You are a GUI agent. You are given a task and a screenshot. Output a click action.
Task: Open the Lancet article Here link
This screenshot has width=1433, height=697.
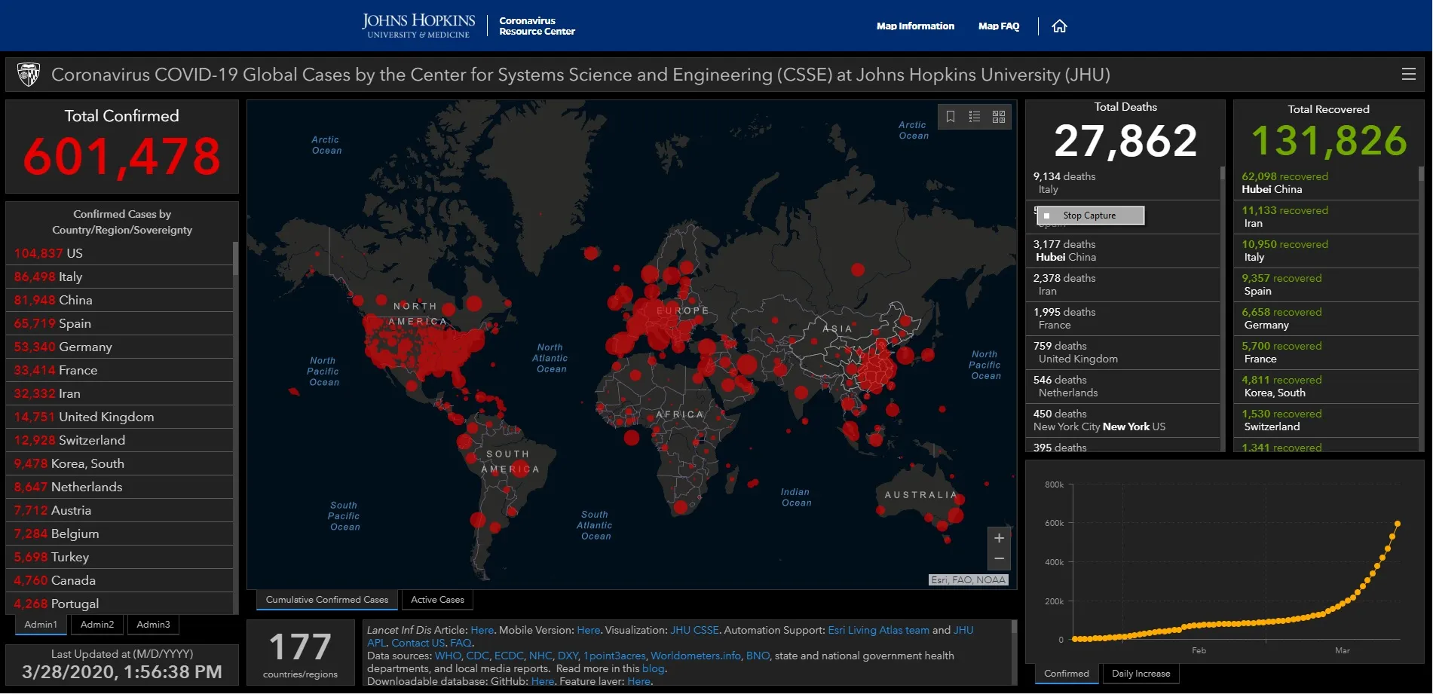(482, 630)
